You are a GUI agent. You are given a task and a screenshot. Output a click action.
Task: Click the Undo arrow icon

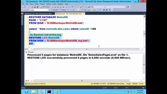[72, 7]
